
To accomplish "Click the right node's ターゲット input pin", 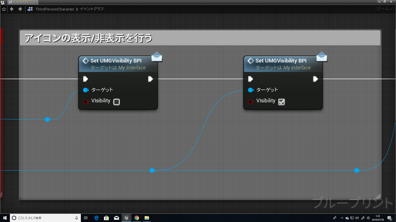I will point(251,90).
